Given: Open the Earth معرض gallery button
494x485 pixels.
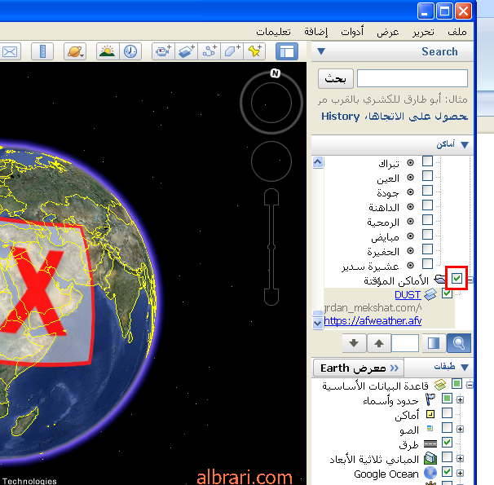Looking at the screenshot, I should [x=359, y=368].
